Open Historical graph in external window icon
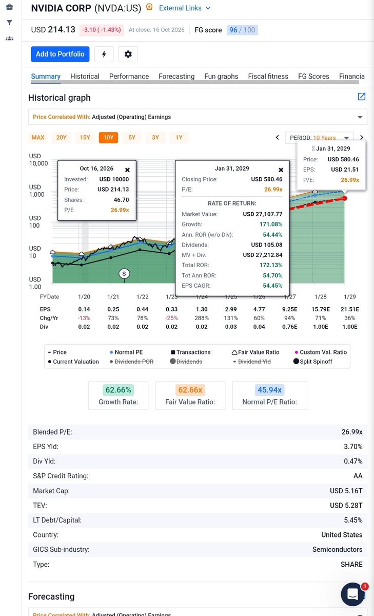374x616 pixels. (362, 97)
